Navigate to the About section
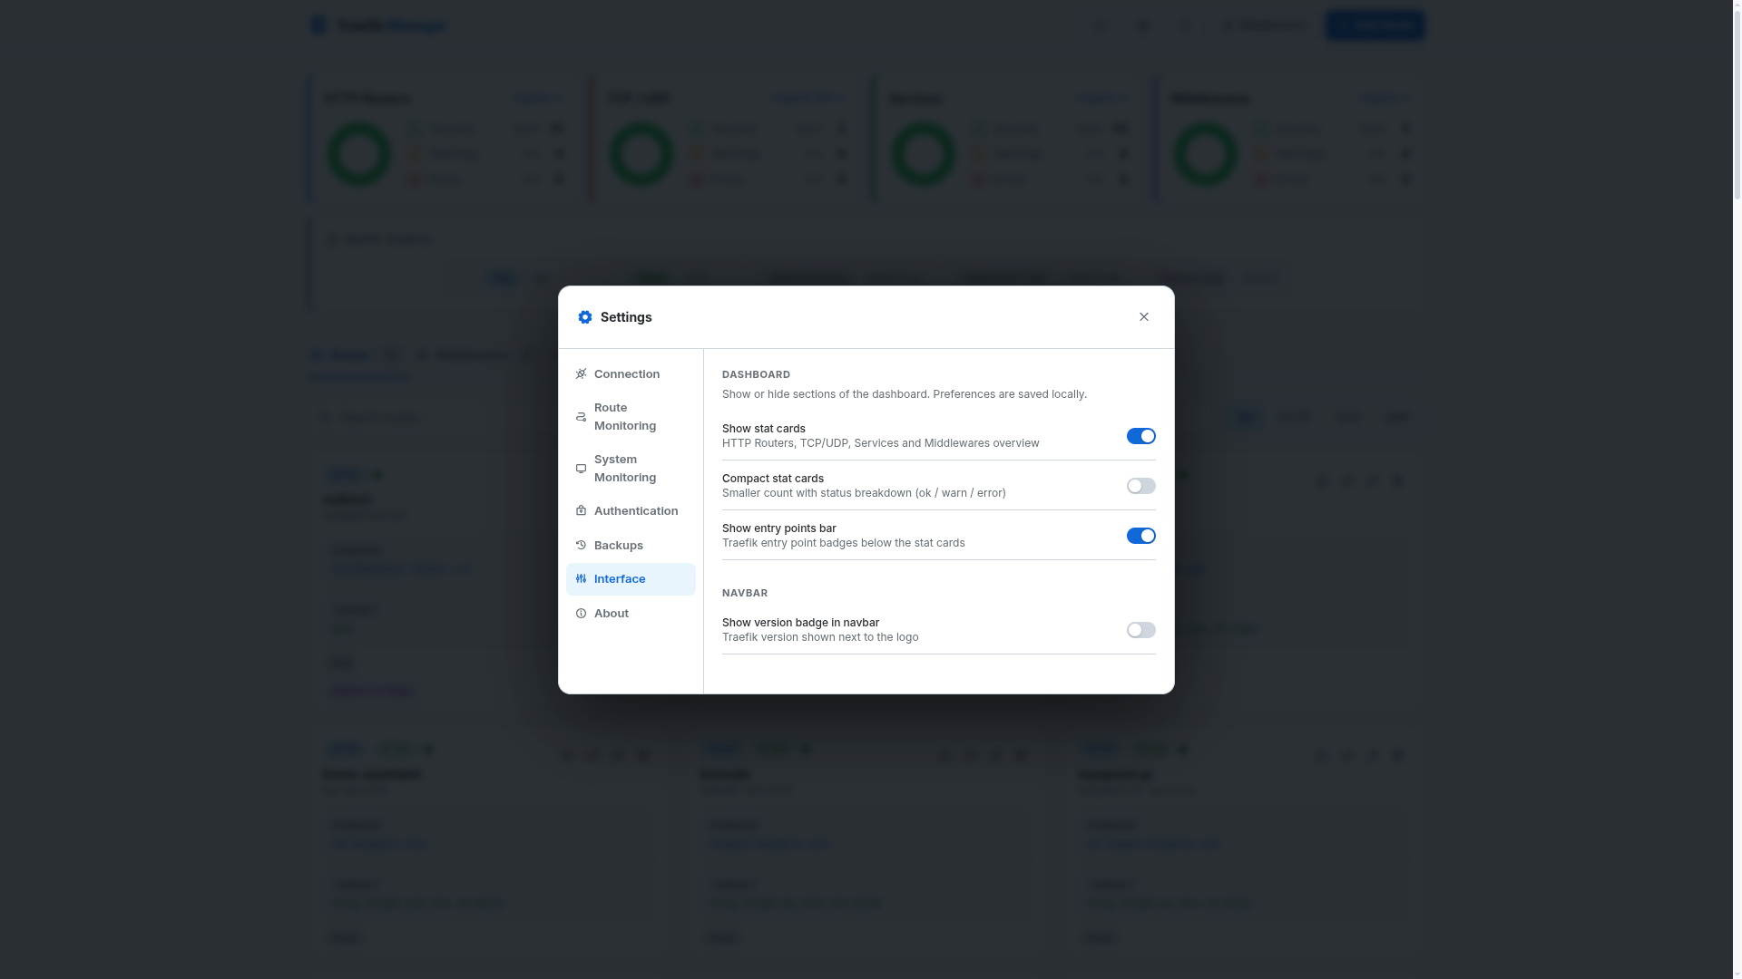The image size is (1742, 979). coord(610,613)
